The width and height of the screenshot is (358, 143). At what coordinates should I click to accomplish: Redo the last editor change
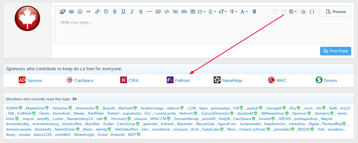(x=284, y=12)
